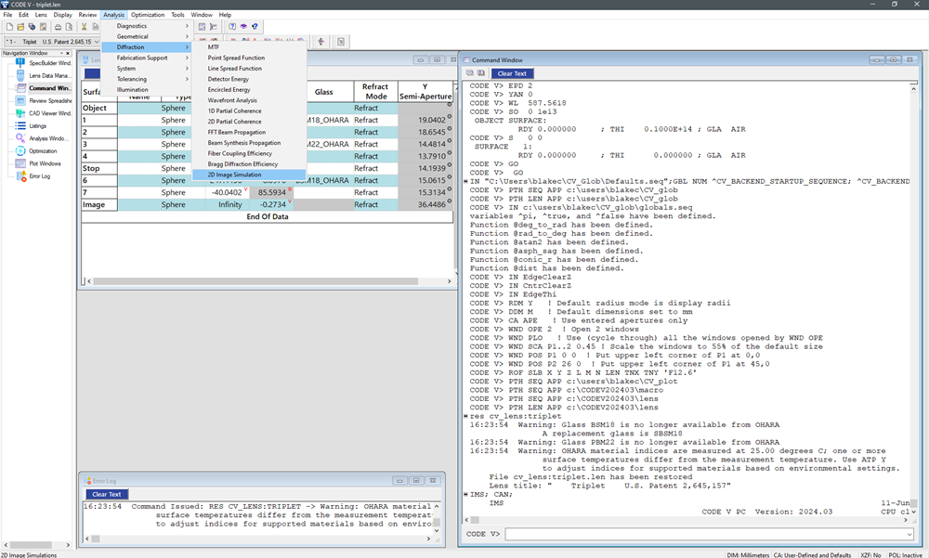Expand the Fabrication Support submenu
The height and width of the screenshot is (558, 929).
(146, 58)
